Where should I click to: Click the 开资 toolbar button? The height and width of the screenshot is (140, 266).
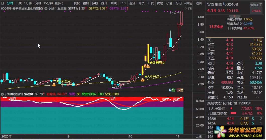[x=151, y=3]
